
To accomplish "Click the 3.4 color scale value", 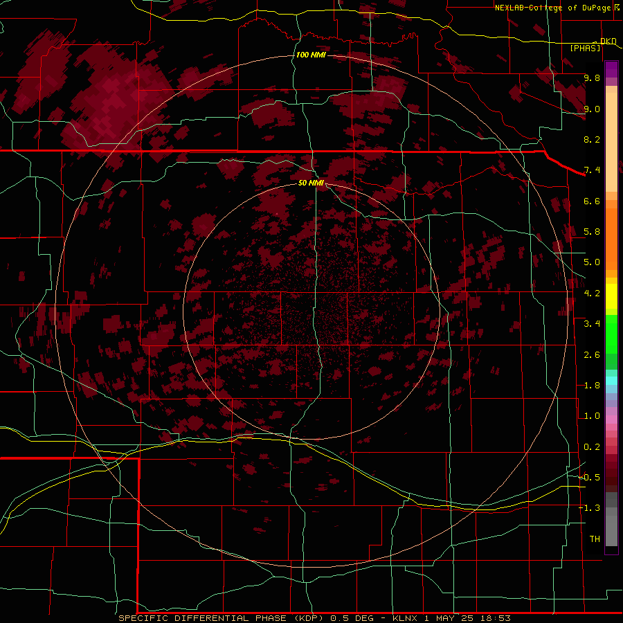I will coord(592,324).
